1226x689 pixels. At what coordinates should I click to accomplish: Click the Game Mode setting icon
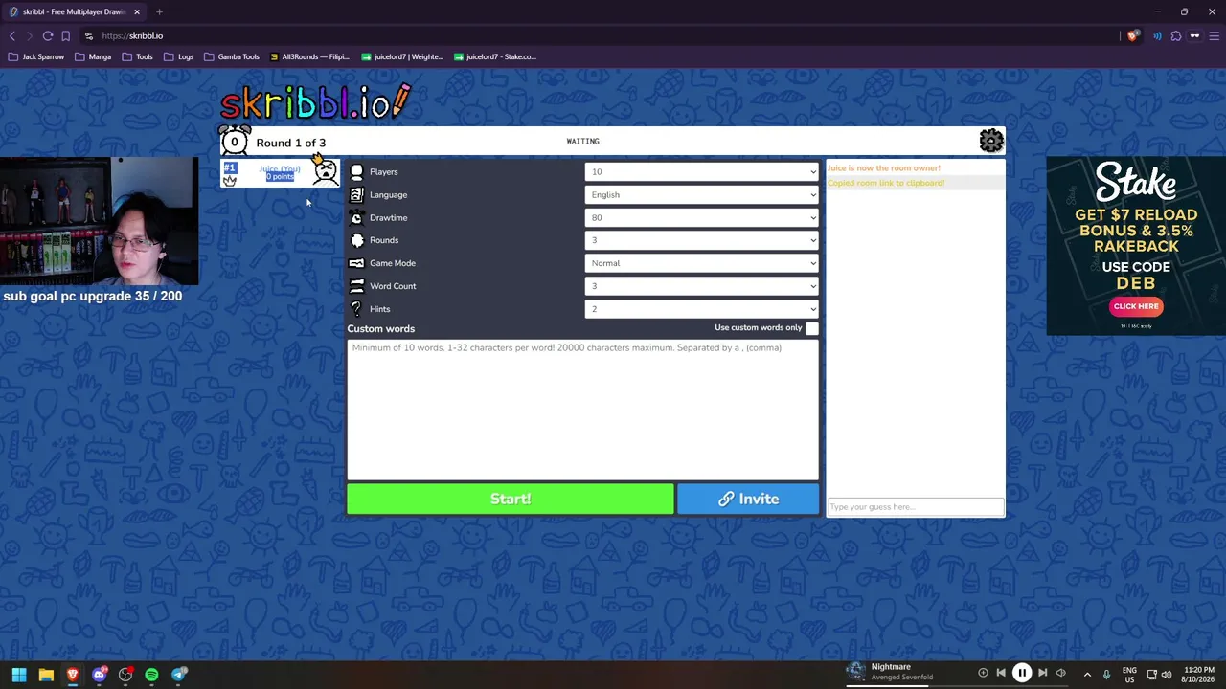pos(356,263)
